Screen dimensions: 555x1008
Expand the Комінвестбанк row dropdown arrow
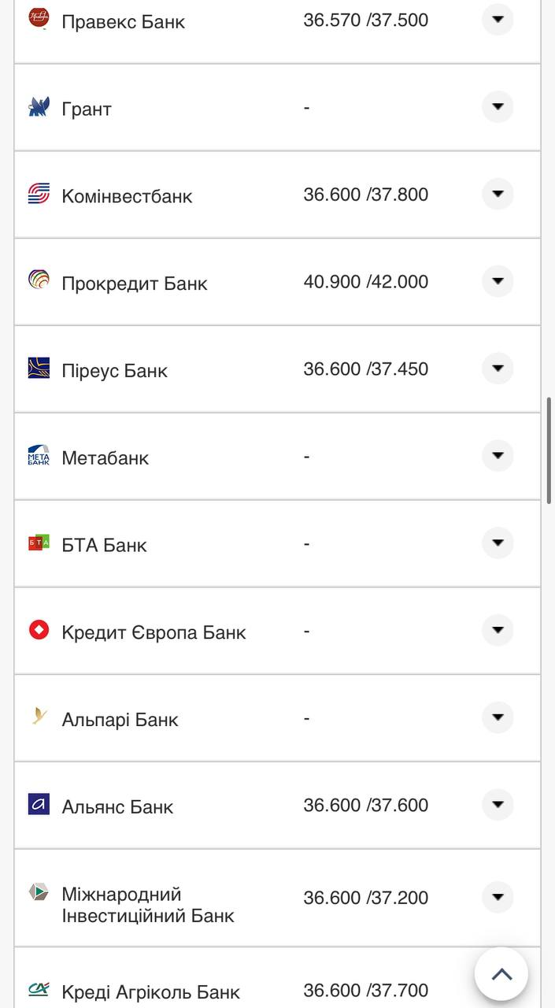click(498, 194)
